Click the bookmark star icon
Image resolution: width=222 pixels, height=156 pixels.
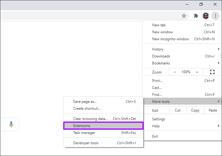point(184,16)
